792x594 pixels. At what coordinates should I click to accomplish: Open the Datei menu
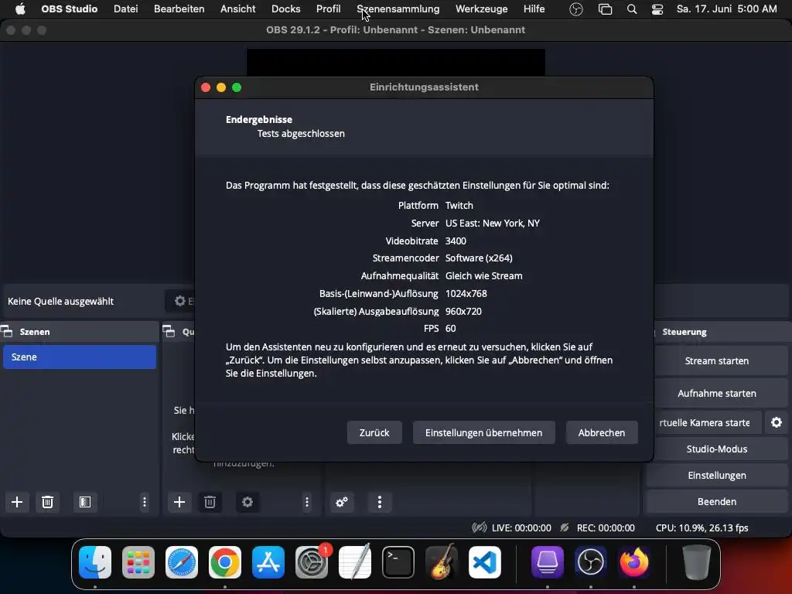click(126, 9)
